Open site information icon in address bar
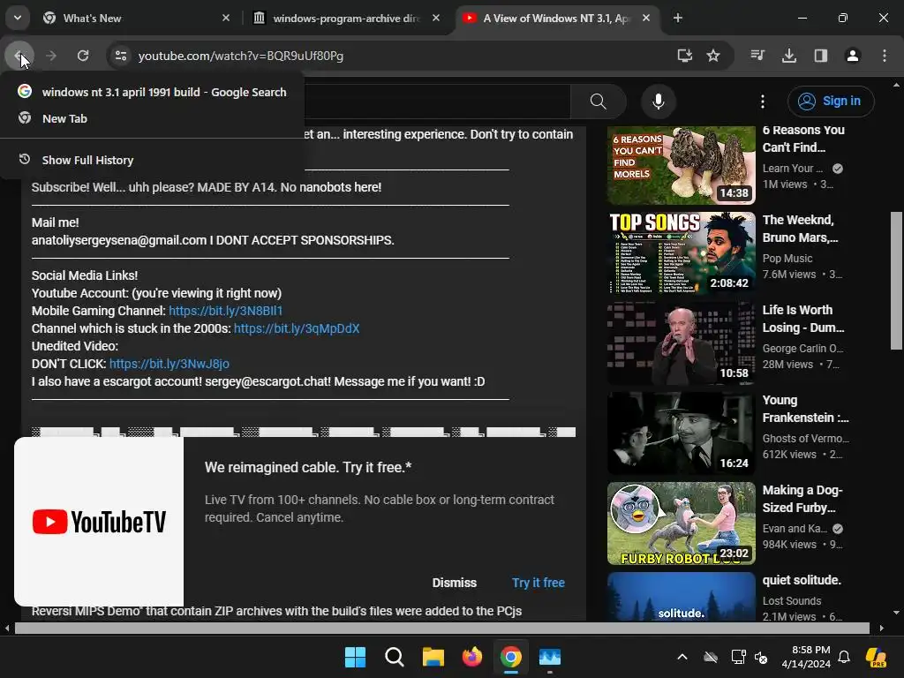The image size is (904, 678). click(x=120, y=56)
